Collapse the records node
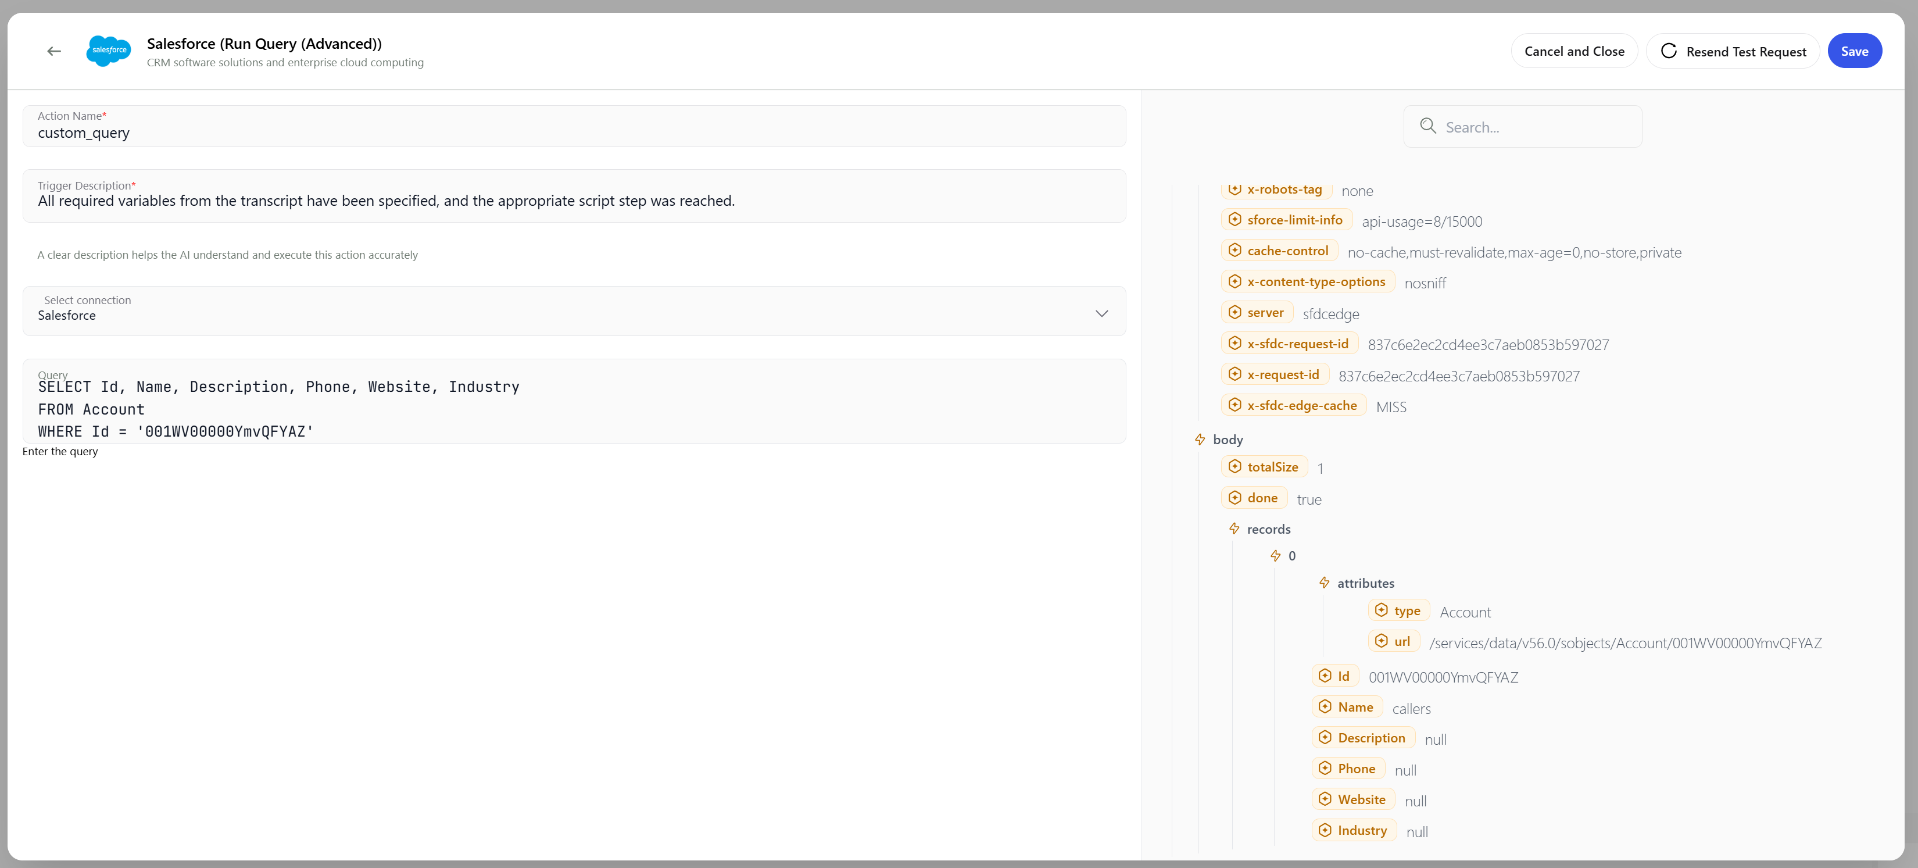Screen dimensions: 1918x868 (1234, 529)
